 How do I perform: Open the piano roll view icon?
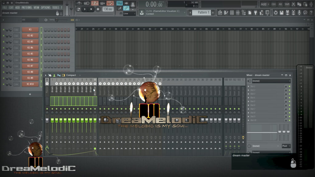tap(226, 13)
